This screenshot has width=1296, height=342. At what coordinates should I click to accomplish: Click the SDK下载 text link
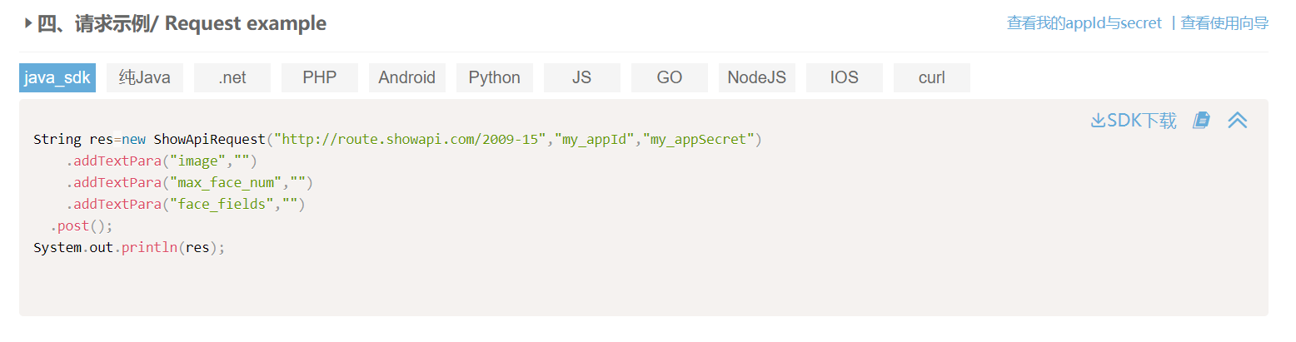(x=1142, y=121)
